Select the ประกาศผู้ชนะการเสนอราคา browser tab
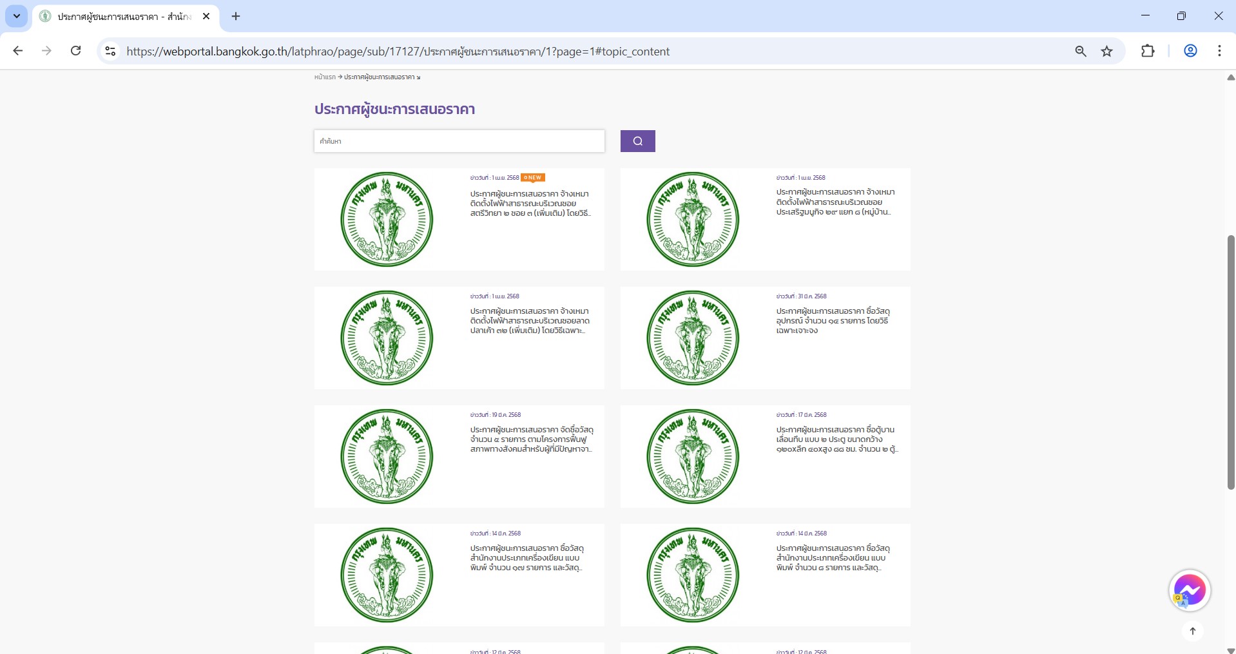Viewport: 1236px width, 654px height. coord(126,17)
